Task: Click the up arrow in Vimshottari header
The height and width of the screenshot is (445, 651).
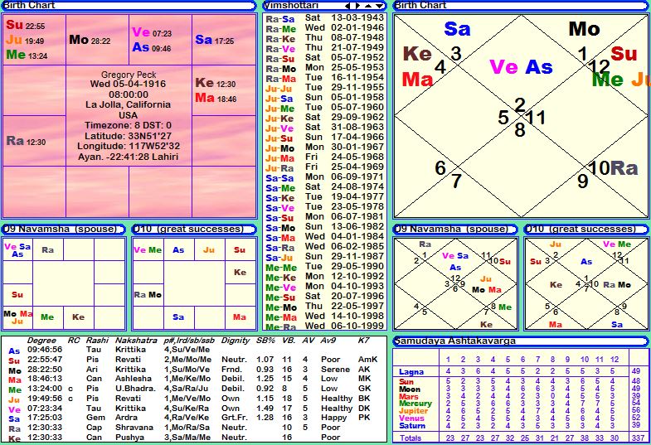Action: point(368,6)
